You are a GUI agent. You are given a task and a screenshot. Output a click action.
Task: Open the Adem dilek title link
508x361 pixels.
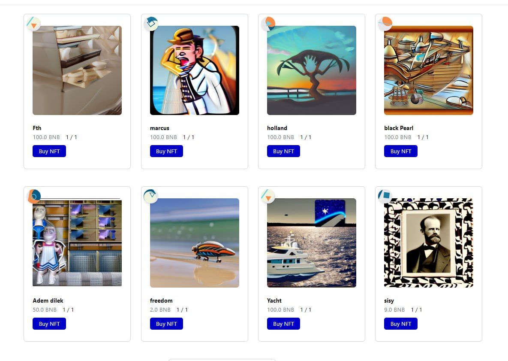48,300
